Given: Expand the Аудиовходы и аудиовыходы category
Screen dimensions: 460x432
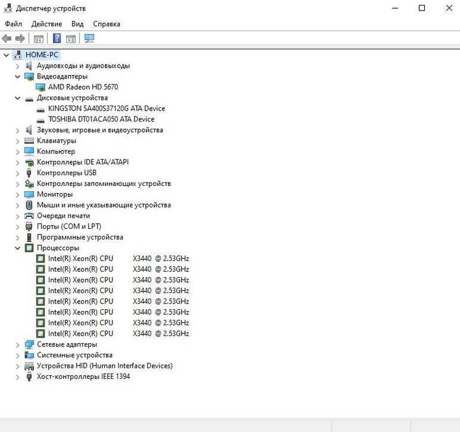Looking at the screenshot, I should click(18, 66).
